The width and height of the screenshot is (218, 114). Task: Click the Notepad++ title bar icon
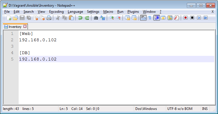[x=5, y=6]
